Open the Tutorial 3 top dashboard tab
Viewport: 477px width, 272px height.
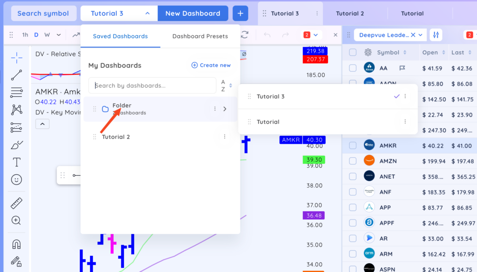(285, 13)
